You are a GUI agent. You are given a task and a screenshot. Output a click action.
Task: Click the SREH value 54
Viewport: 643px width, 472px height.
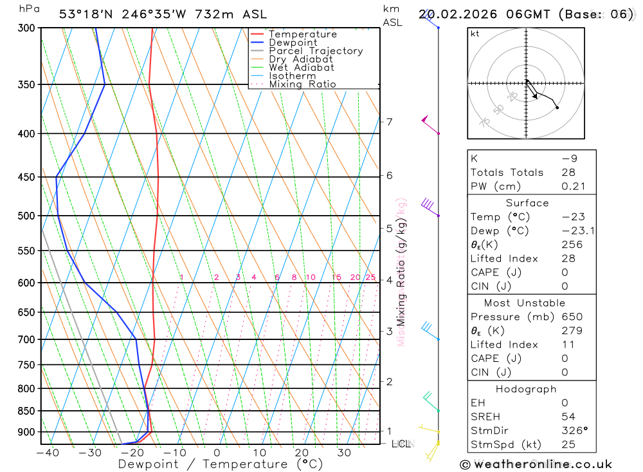coord(569,417)
